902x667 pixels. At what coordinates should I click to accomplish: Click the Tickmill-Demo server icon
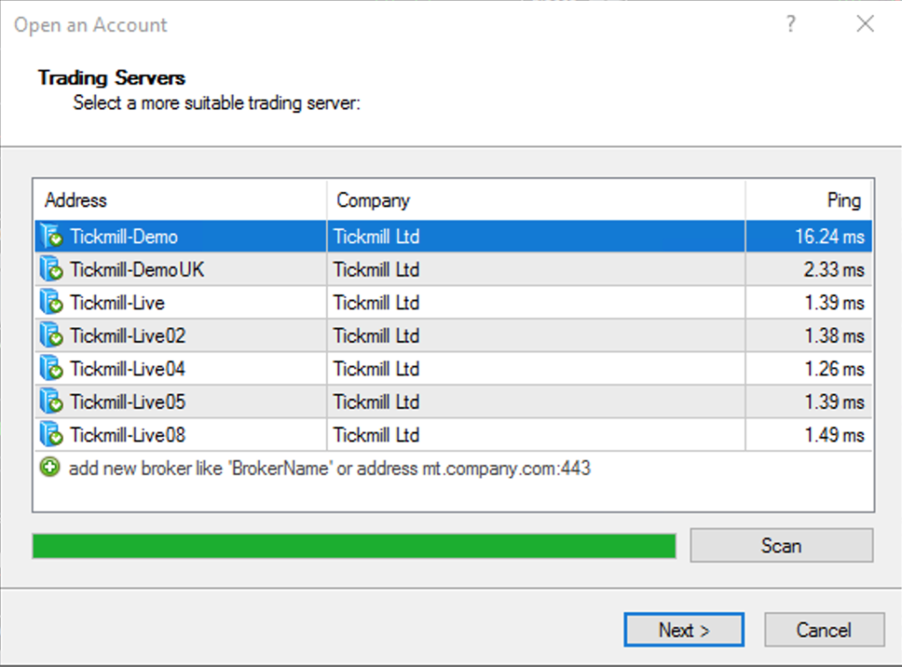tap(51, 236)
